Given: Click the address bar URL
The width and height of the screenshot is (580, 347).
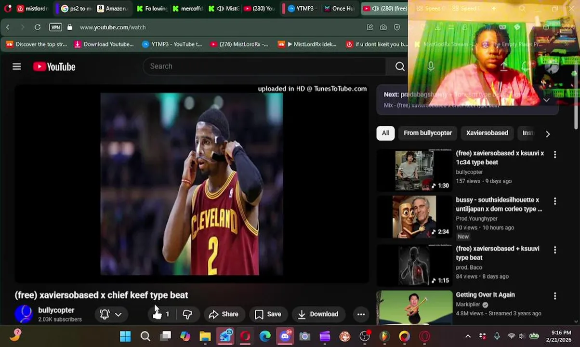Looking at the screenshot, I should click(x=113, y=27).
